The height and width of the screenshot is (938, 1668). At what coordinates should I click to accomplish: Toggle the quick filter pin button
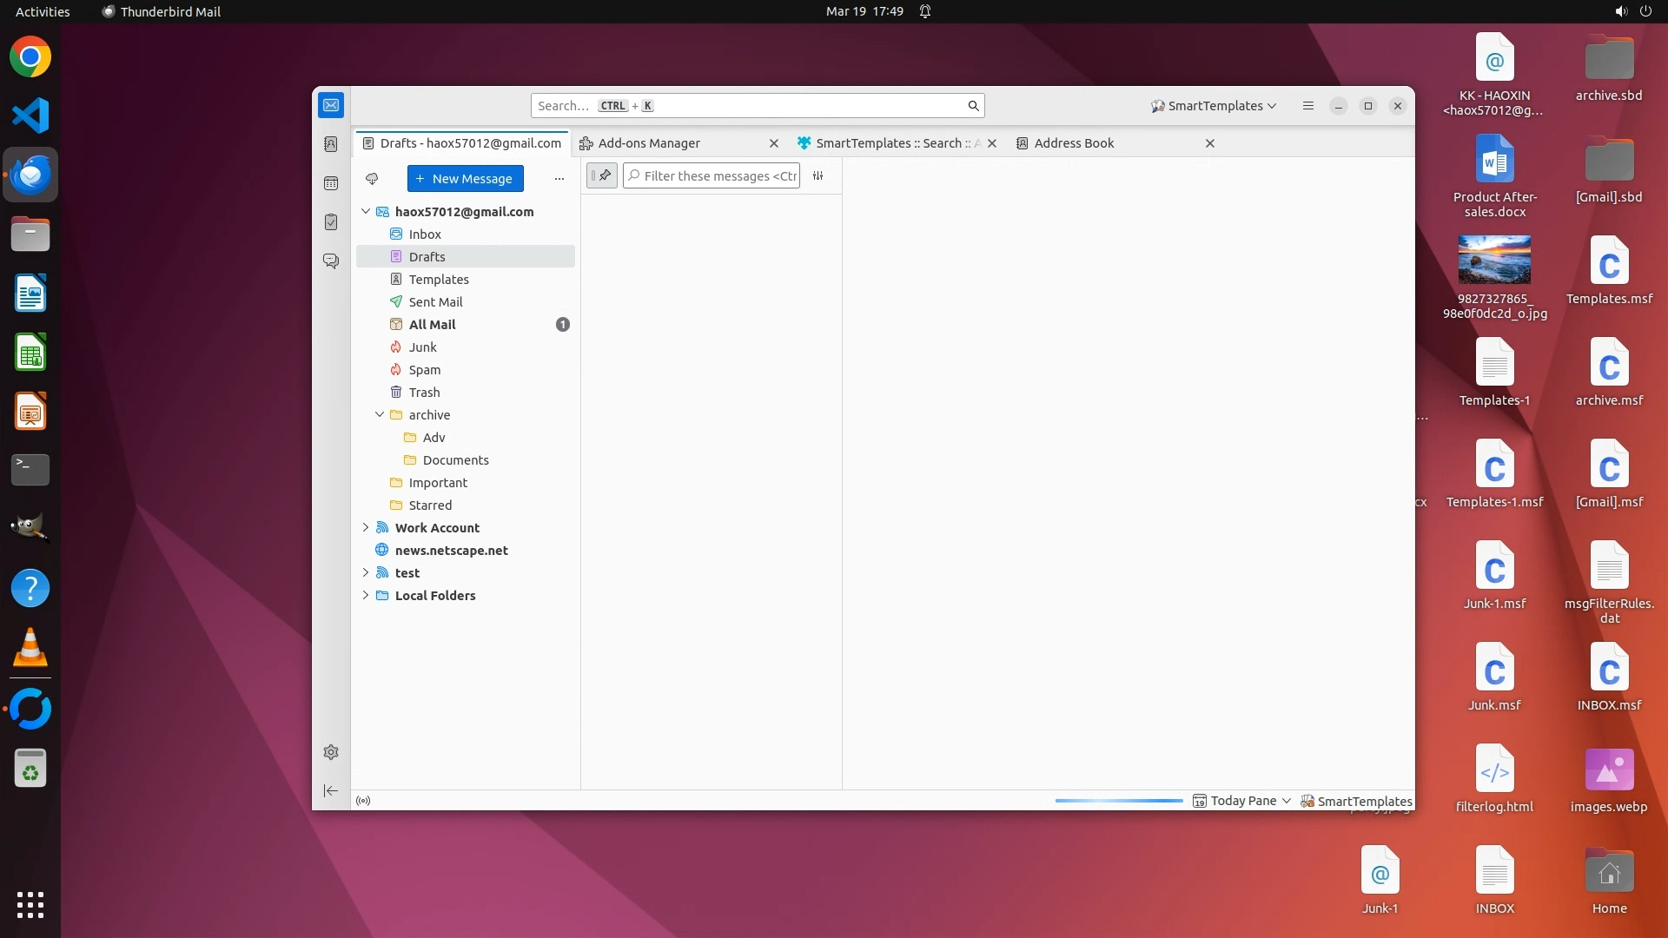[602, 176]
